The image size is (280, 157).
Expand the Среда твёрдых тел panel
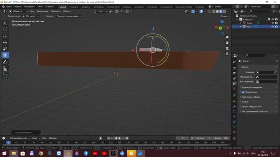click(252, 106)
